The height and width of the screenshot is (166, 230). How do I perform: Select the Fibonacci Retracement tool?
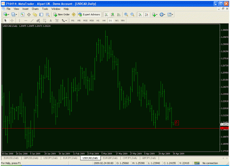pos(45,21)
